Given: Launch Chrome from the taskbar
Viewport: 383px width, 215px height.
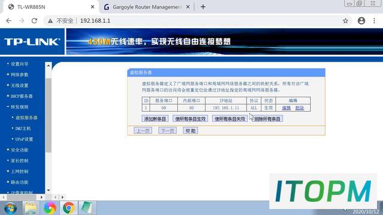Looking at the screenshot, I should click(69, 208).
